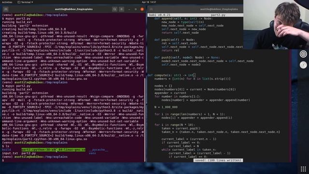Click the babi v0.0.21 header label

click(160, 15)
